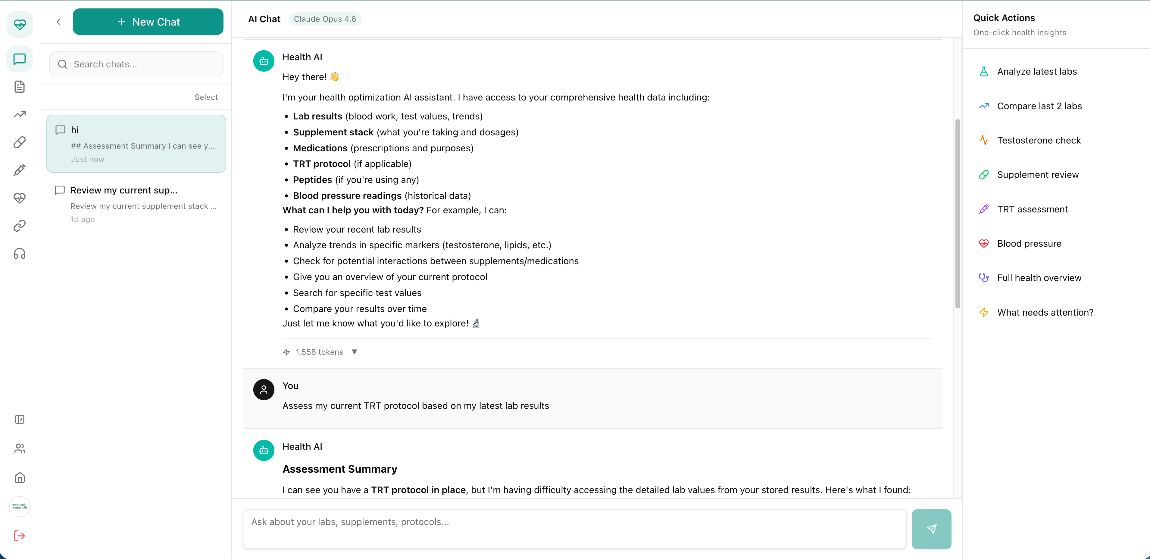Enable chat selection mode via Select
Image resolution: width=1150 pixels, height=559 pixels.
[x=206, y=97]
